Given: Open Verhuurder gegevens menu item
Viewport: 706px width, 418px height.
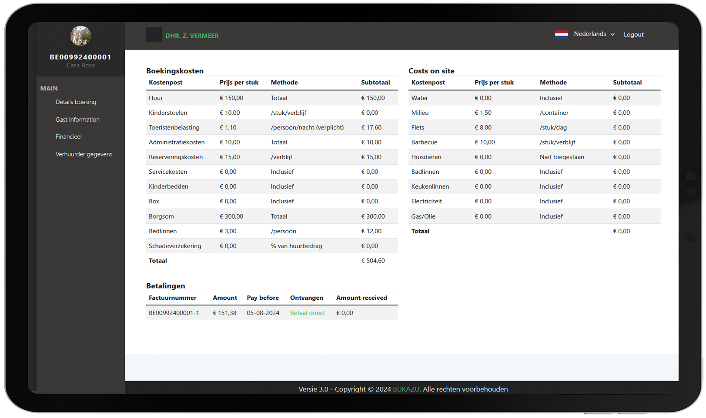Looking at the screenshot, I should click(84, 154).
